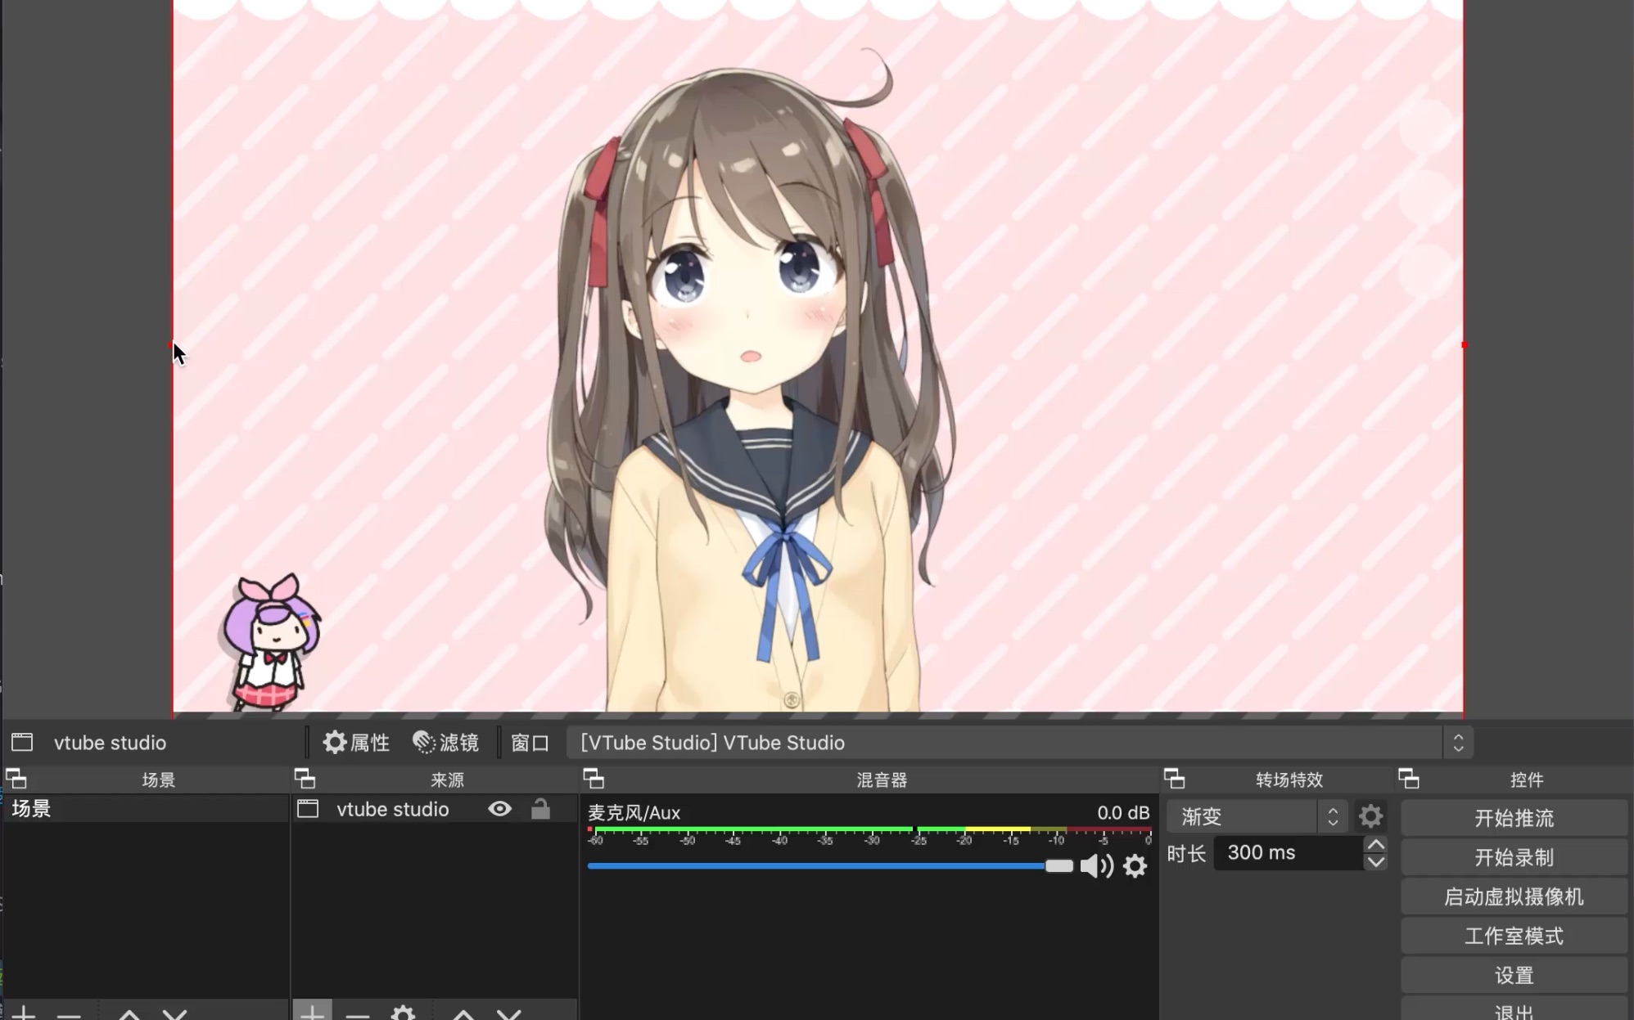
Task: Open the 渐变 transition dropdown
Action: pos(1256,816)
